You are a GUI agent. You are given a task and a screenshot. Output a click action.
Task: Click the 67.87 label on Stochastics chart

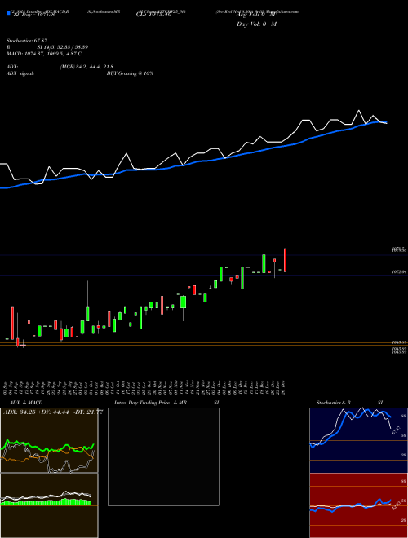[x=396, y=430]
